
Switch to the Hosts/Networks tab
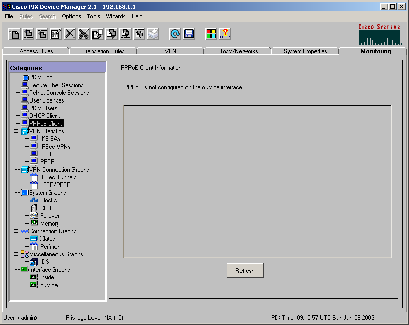[238, 51]
